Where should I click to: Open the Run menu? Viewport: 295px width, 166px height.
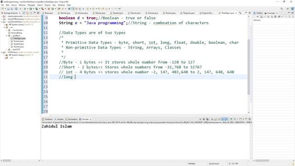[x=54, y=5]
